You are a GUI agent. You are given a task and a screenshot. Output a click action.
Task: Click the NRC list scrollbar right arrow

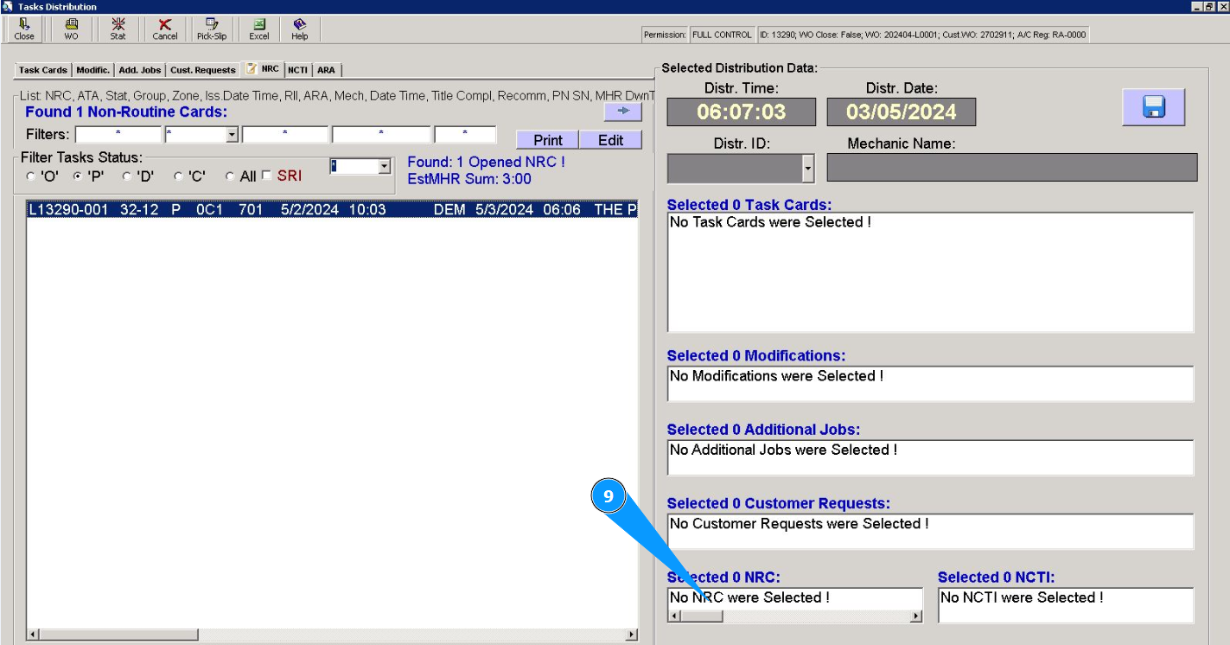632,635
